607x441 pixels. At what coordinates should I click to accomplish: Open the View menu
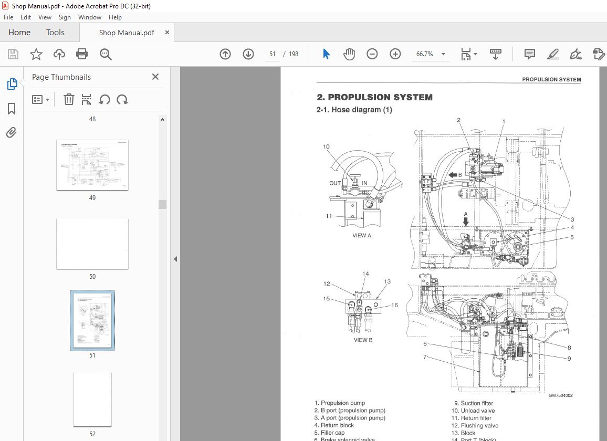[x=45, y=17]
